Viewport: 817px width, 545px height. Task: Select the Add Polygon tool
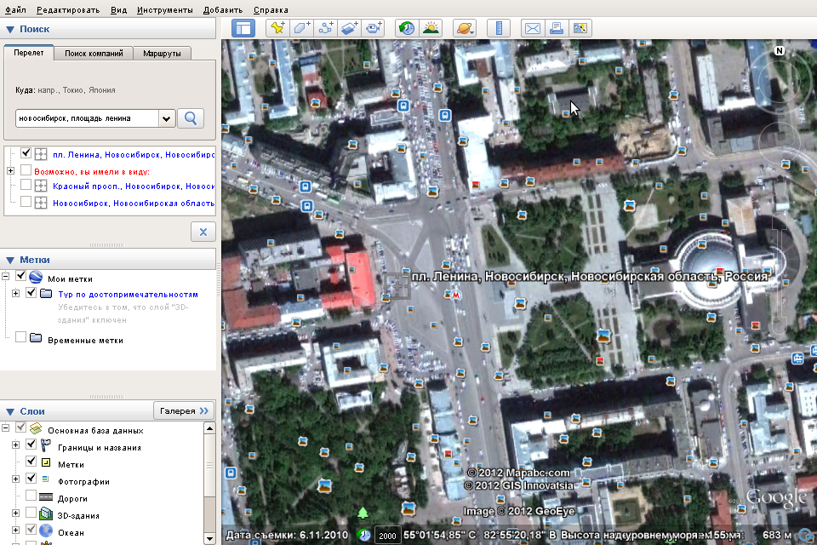click(302, 28)
